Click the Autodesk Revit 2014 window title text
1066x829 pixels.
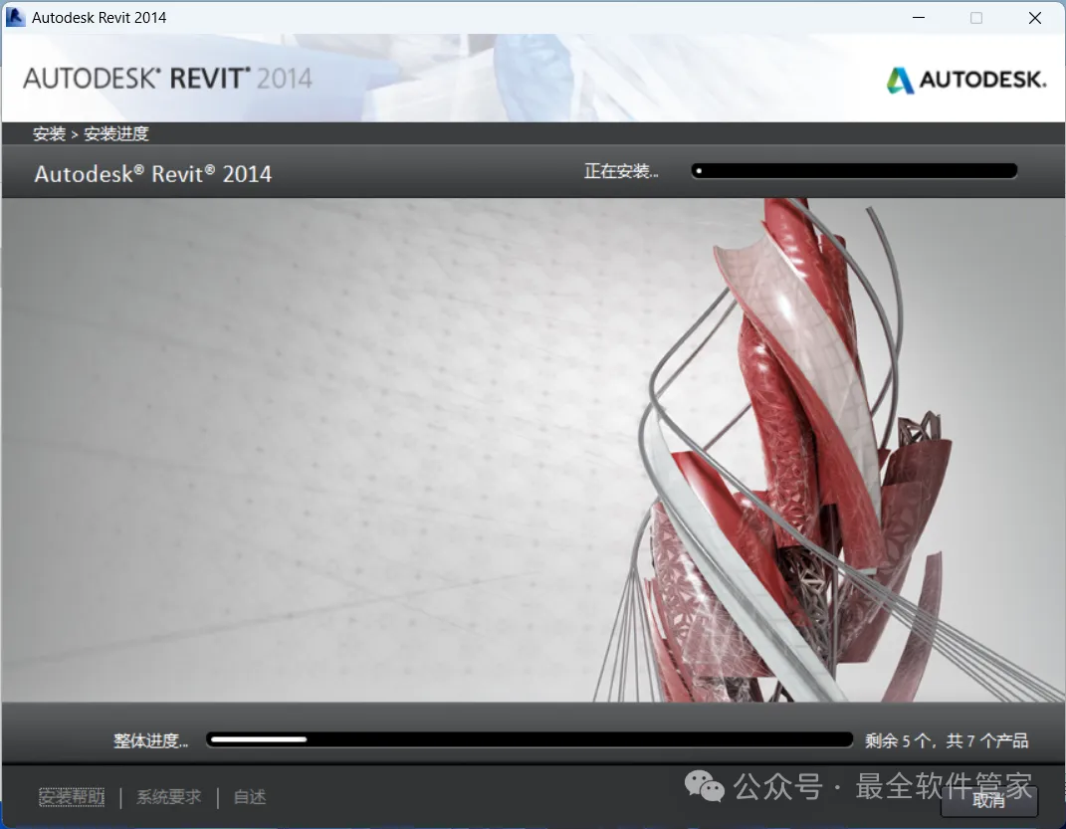point(100,18)
